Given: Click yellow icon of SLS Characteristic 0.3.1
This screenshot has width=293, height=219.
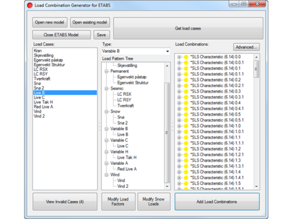Looking at the screenshot, I should coord(186,97).
